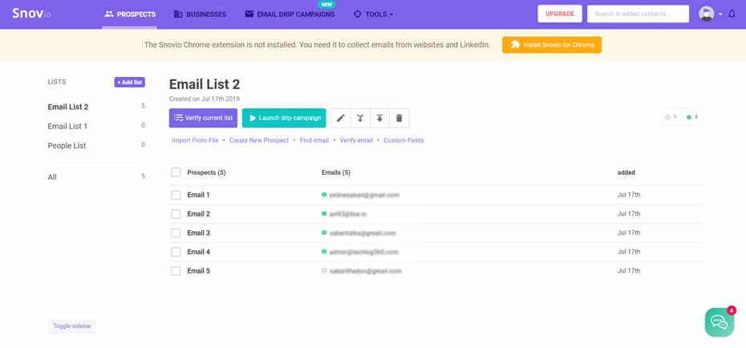This screenshot has width=746, height=348.
Task: Click the Emails (5) column header
Action: (x=336, y=172)
